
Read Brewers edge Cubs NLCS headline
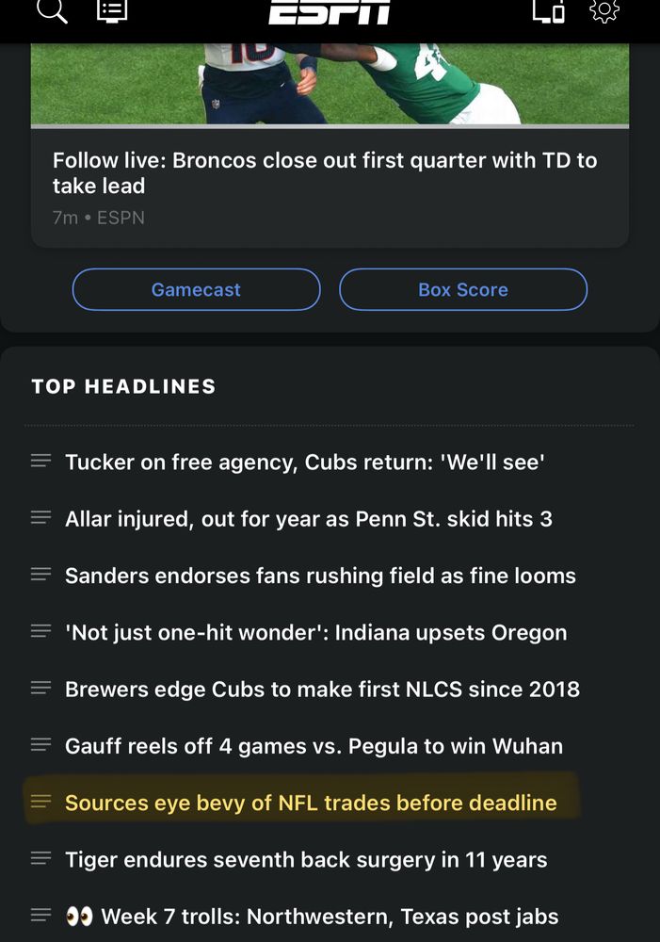coord(323,690)
